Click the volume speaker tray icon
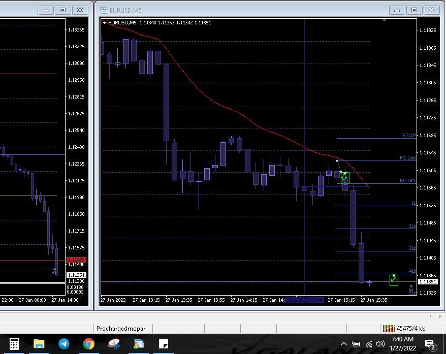This screenshot has width=446, height=354. (380, 344)
